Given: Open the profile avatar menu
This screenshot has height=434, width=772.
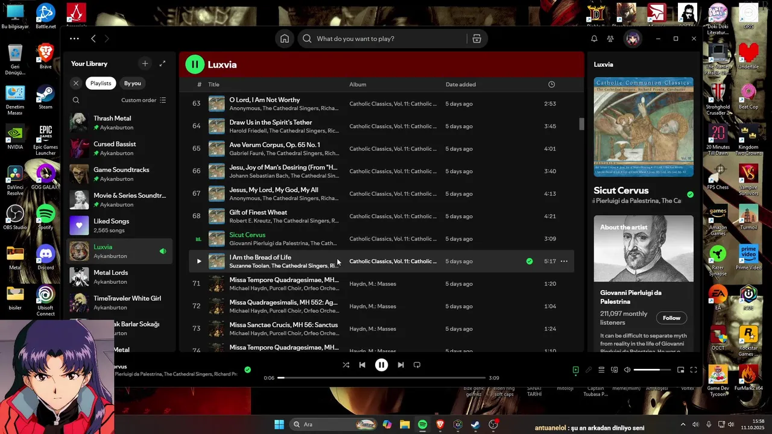Looking at the screenshot, I should click(633, 39).
